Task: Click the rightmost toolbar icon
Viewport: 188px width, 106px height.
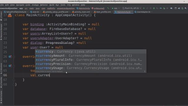Action: pyautogui.click(x=186, y=8)
